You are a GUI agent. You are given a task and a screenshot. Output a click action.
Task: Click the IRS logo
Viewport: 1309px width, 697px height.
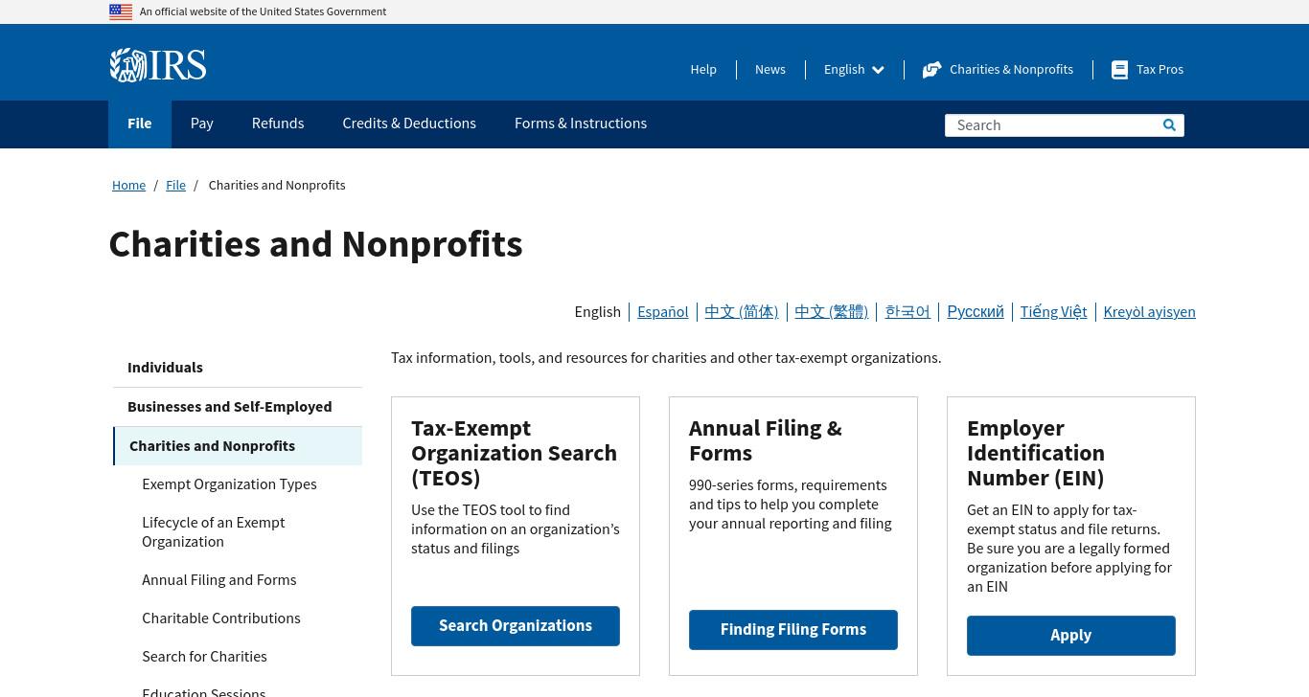(158, 65)
